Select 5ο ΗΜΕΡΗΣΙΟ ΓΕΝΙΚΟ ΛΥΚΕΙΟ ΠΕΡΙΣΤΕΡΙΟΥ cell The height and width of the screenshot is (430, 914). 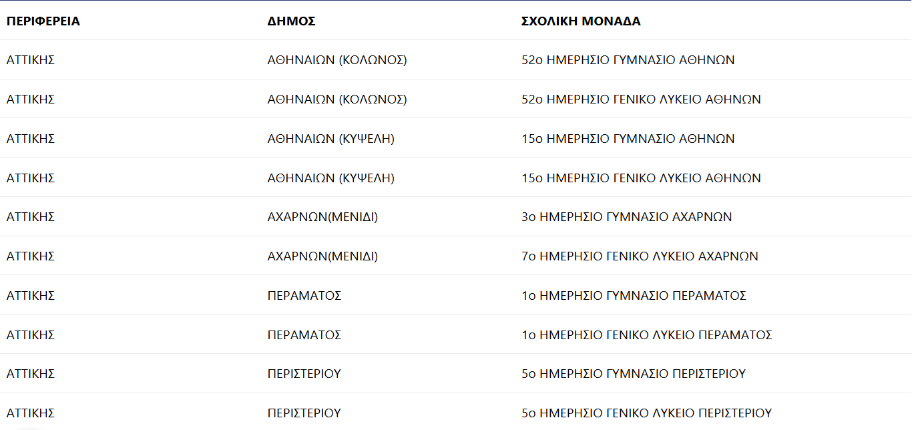[646, 413]
